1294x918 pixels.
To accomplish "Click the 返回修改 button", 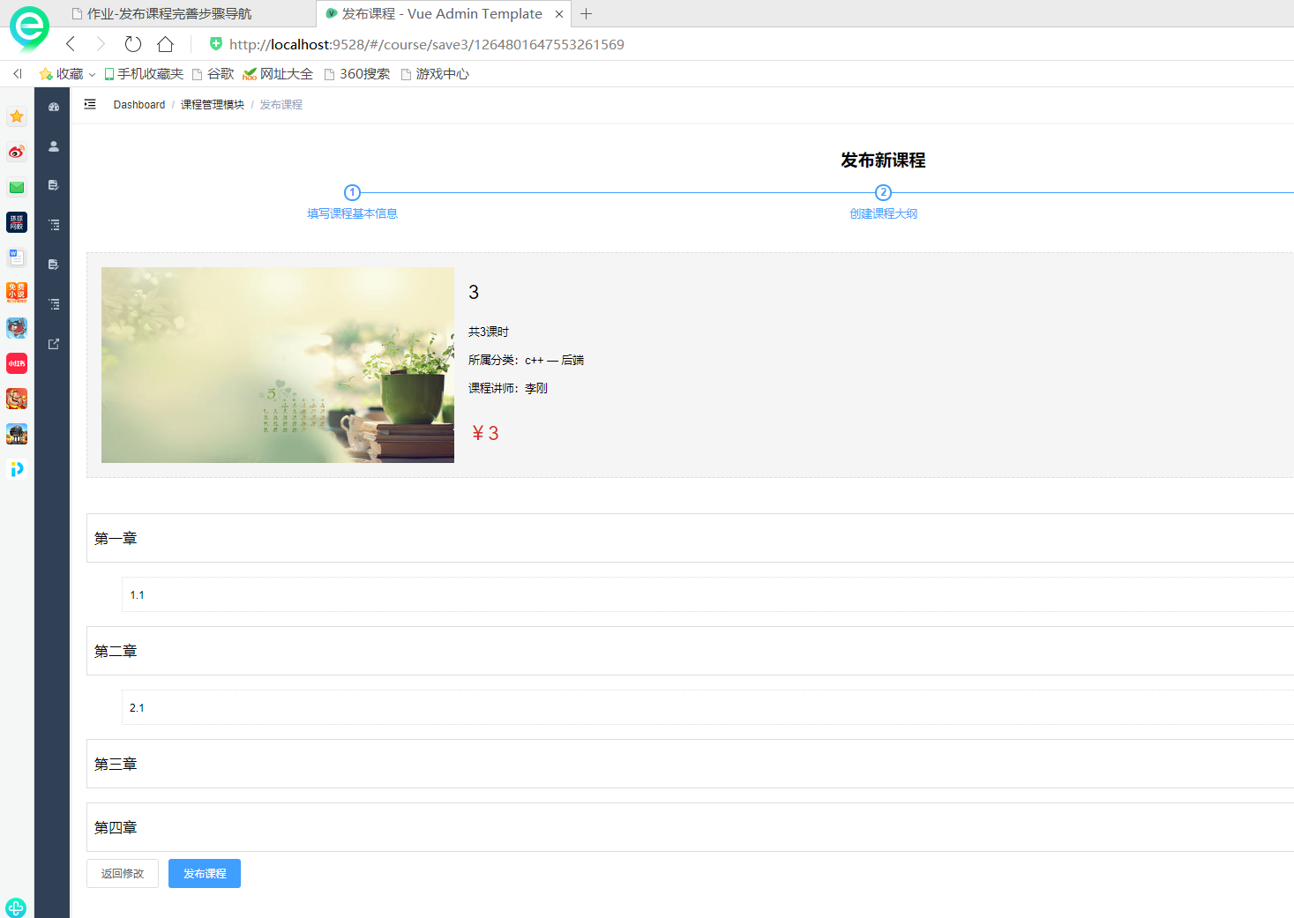I will coord(122,873).
